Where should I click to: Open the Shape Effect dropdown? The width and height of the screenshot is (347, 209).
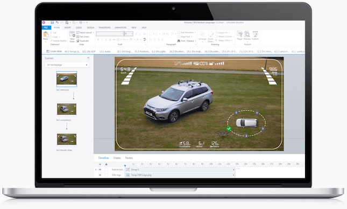224,40
